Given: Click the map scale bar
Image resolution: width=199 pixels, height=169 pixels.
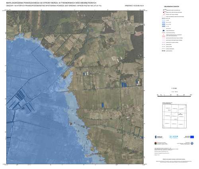Looking at the screenshot, I should (x=174, y=96).
